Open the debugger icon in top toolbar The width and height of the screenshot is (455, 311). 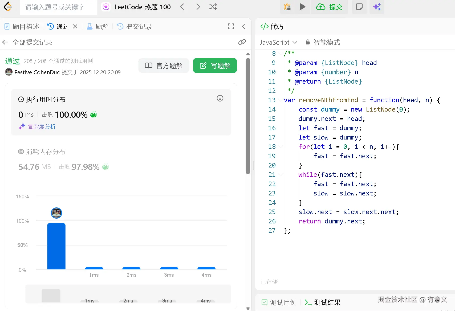pyautogui.click(x=287, y=7)
